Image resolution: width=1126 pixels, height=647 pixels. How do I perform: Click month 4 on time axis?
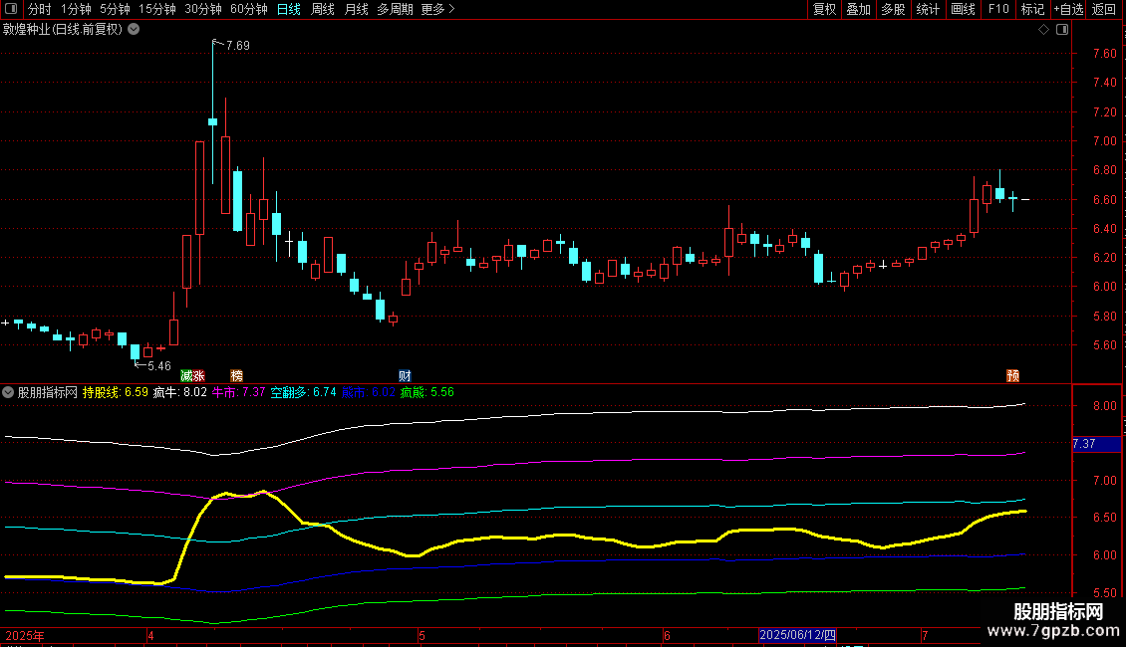150,635
